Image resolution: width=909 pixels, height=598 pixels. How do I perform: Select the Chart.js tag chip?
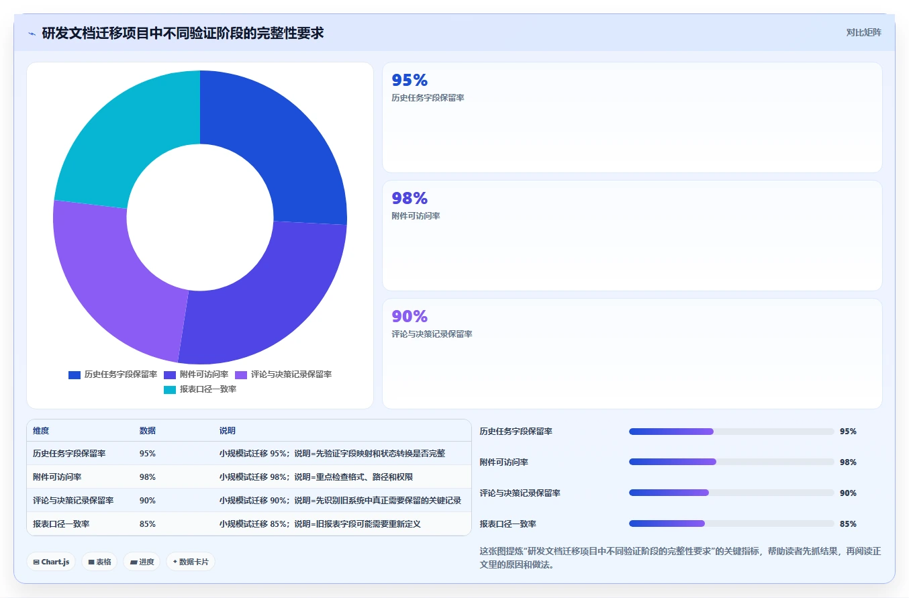pos(51,562)
